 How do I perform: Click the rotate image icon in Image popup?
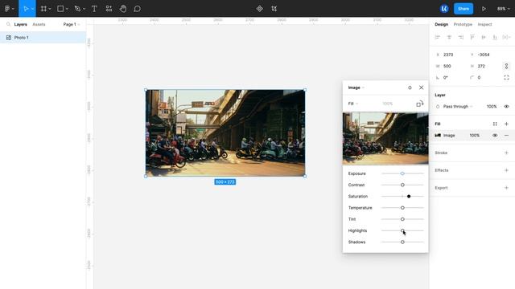point(420,104)
